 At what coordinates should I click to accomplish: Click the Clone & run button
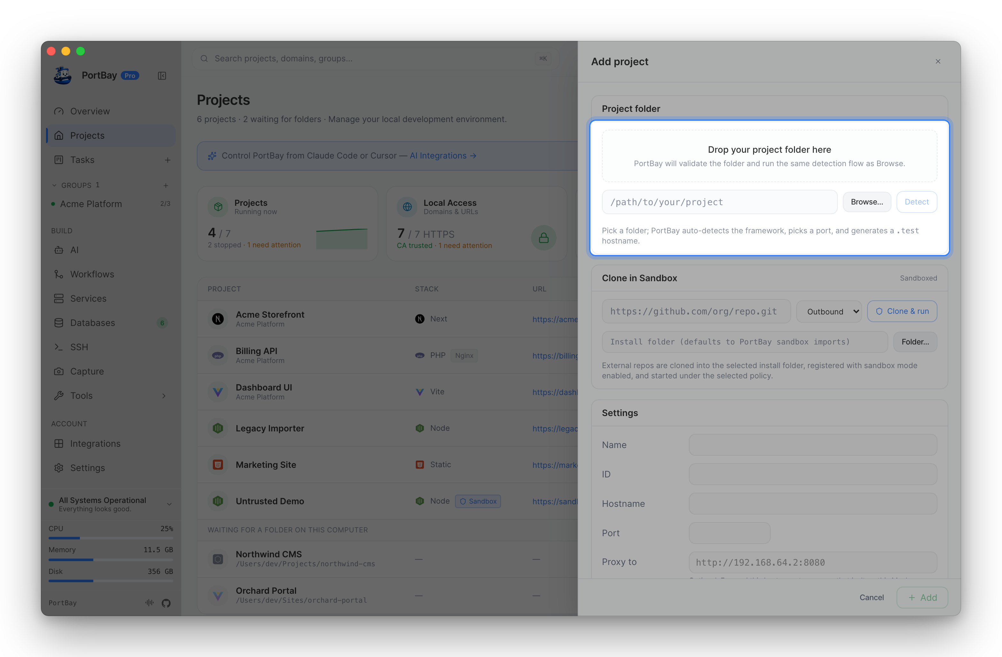[x=902, y=311]
